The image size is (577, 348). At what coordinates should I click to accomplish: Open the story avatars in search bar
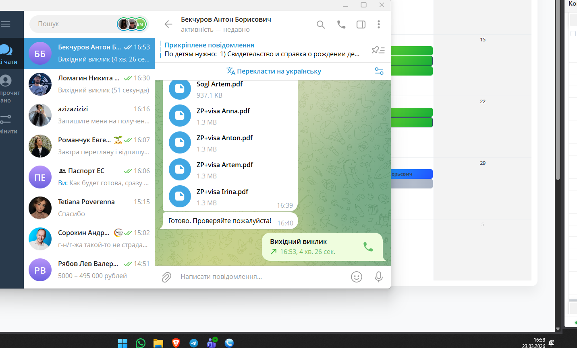click(x=132, y=24)
